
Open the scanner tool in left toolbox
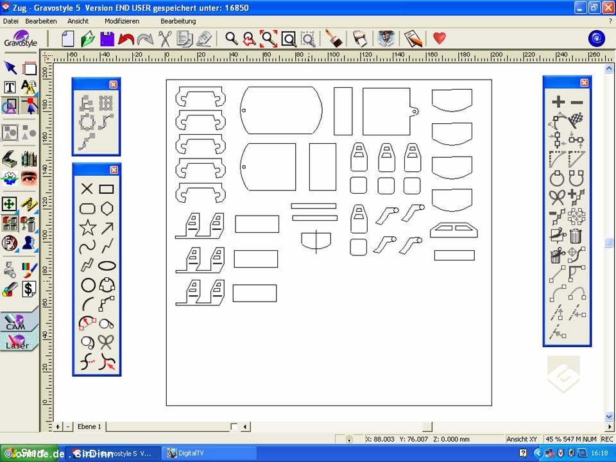click(10, 159)
